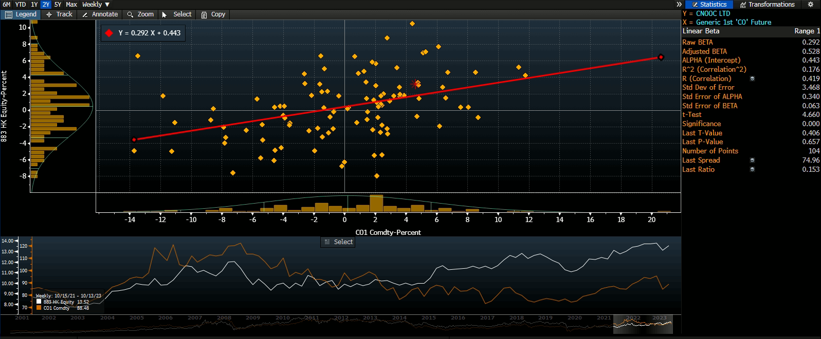Click the R^2 (Correlation^2) row
Screen dimensions: 821x339
[x=751, y=69]
